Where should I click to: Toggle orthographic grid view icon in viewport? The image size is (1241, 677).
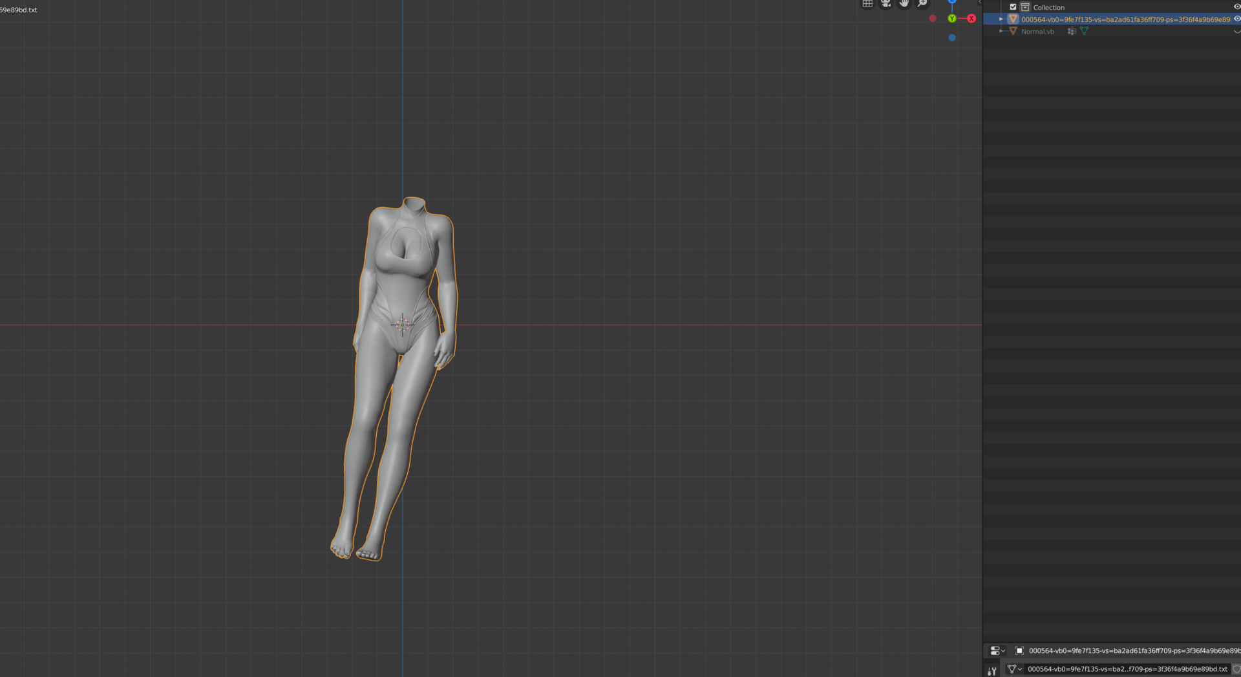(867, 3)
